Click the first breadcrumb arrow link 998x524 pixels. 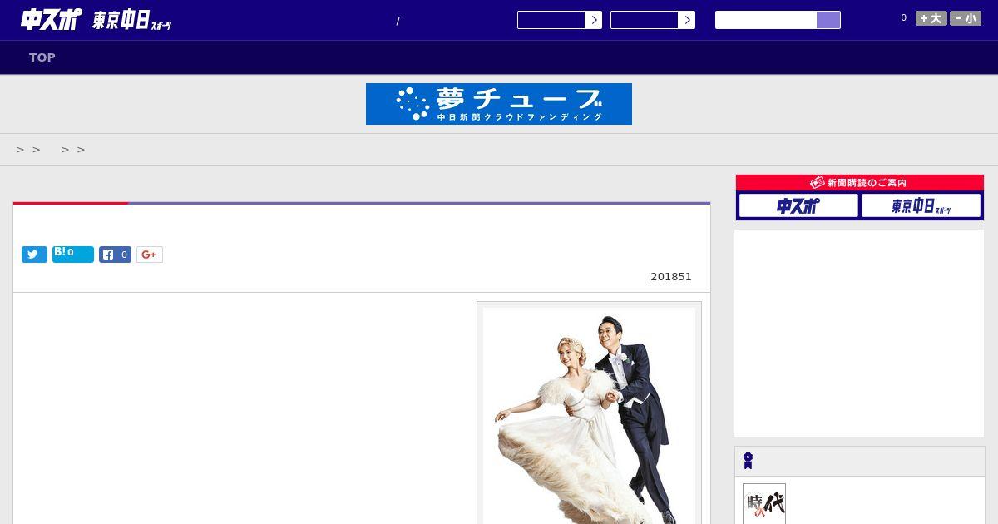coord(21,150)
